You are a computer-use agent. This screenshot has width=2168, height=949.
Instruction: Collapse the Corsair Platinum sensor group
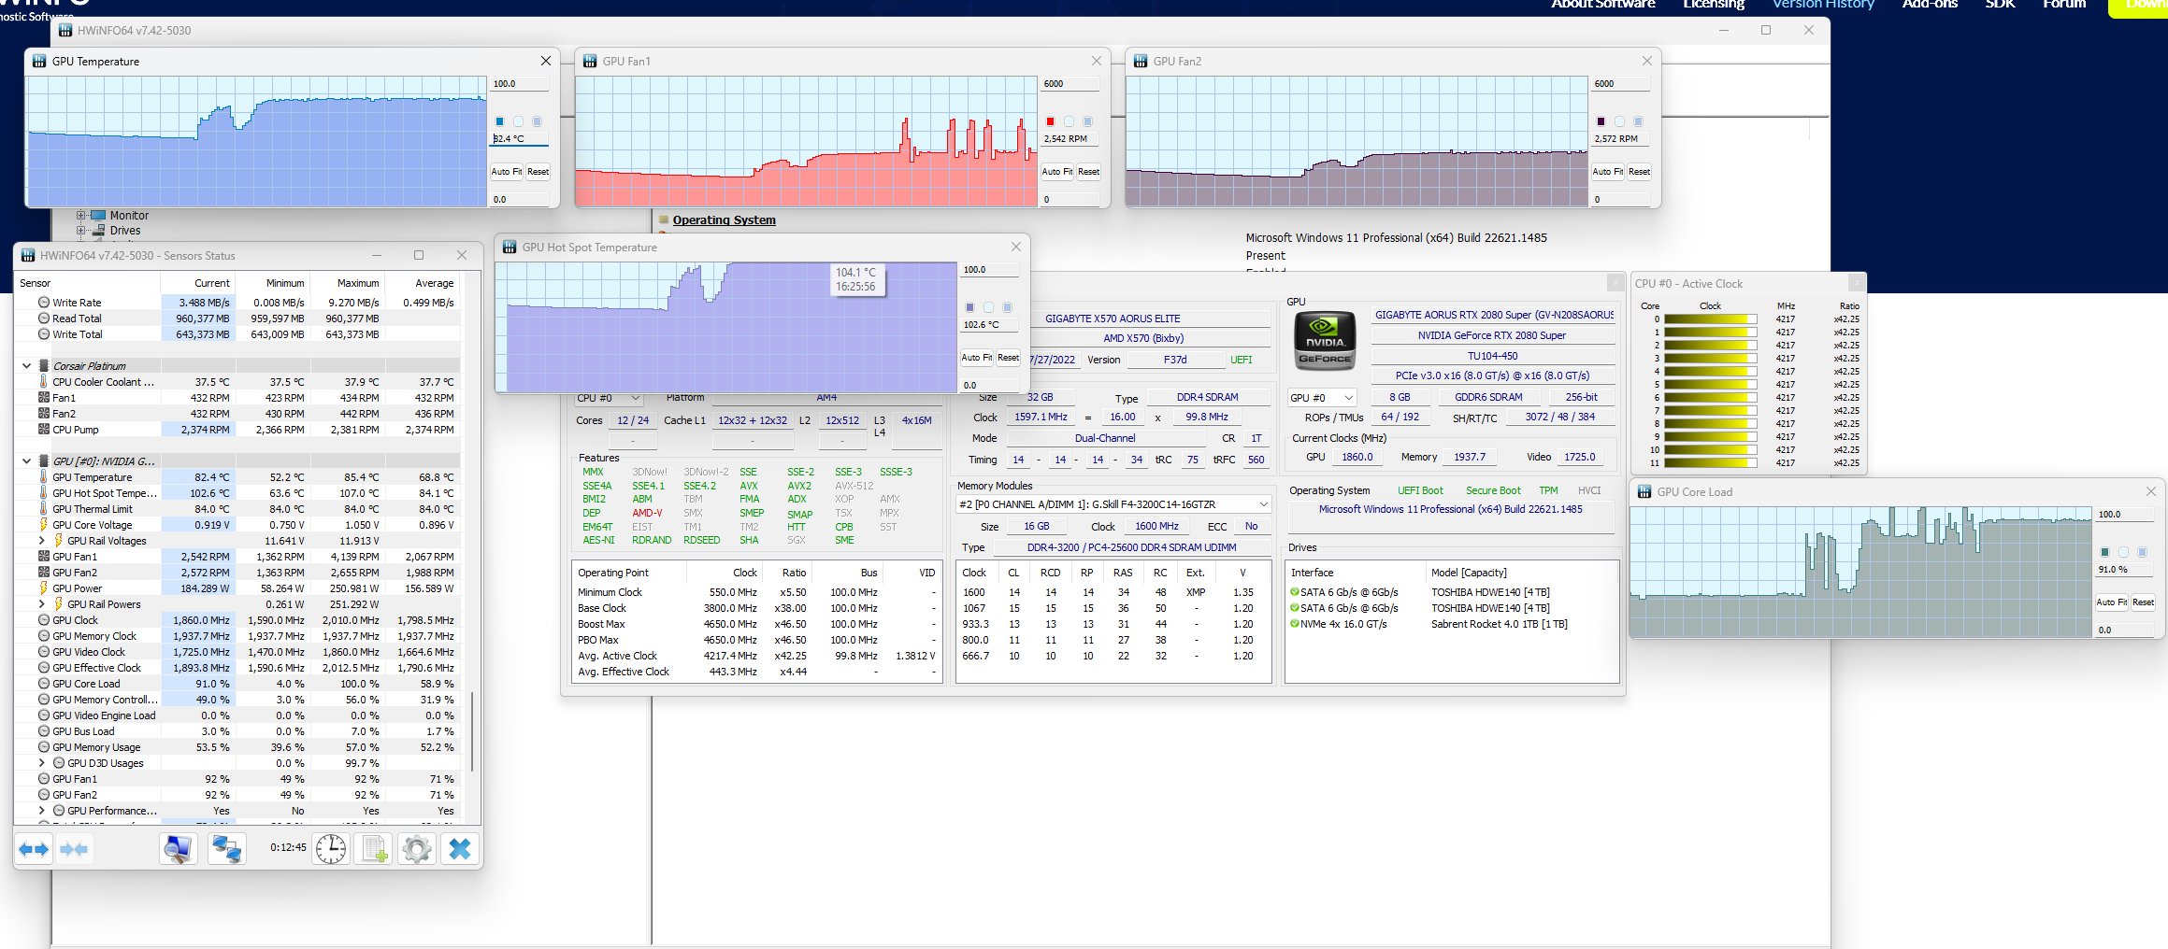click(x=26, y=365)
